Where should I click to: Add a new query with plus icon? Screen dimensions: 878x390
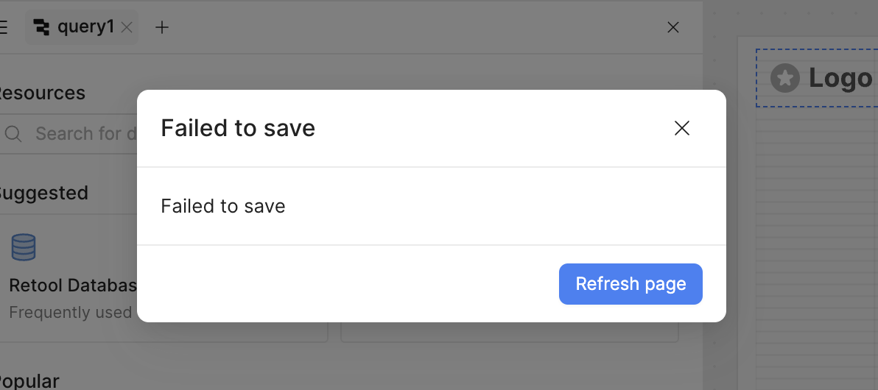point(162,28)
